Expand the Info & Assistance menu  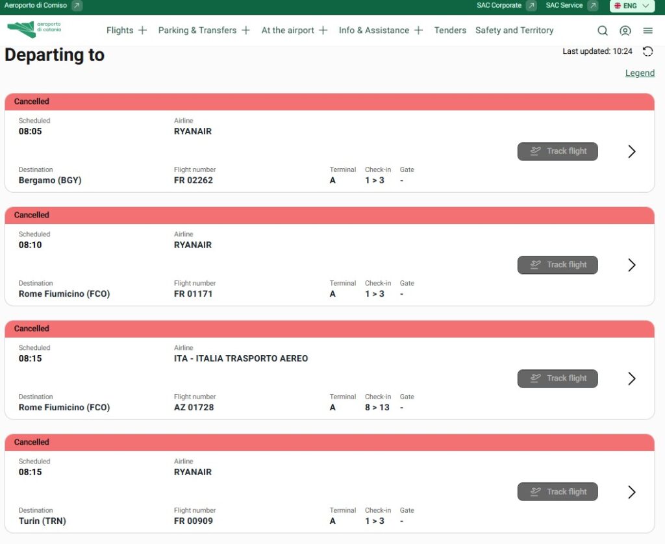(x=381, y=30)
